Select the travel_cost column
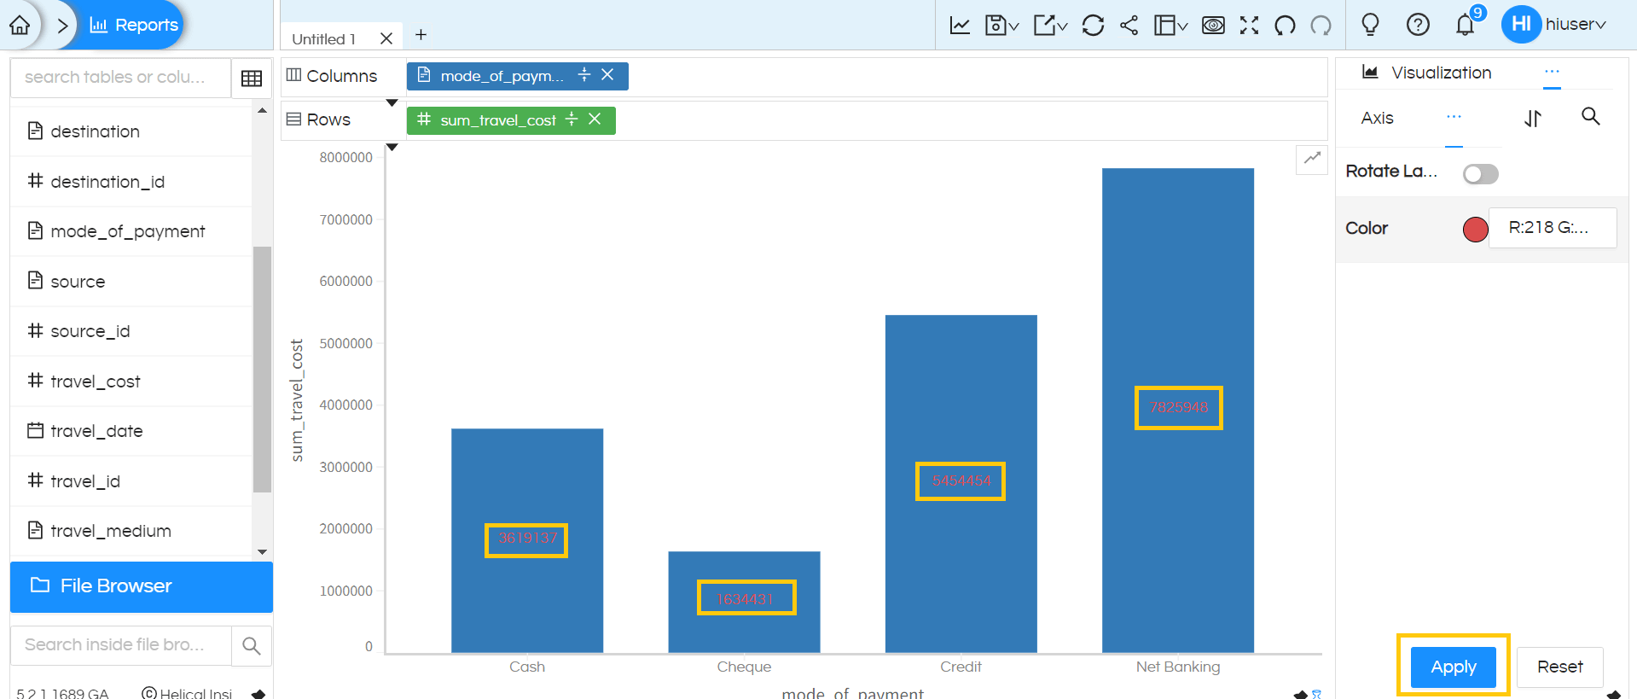 (x=131, y=382)
